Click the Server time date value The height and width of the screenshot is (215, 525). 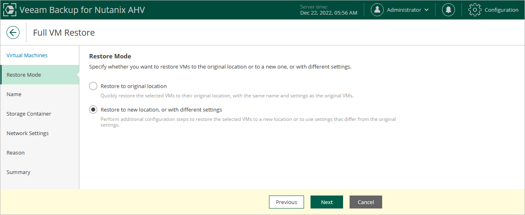point(329,13)
